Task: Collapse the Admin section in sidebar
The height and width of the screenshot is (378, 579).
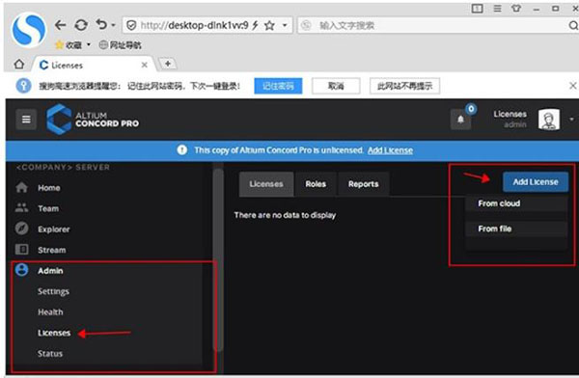Action: point(50,271)
